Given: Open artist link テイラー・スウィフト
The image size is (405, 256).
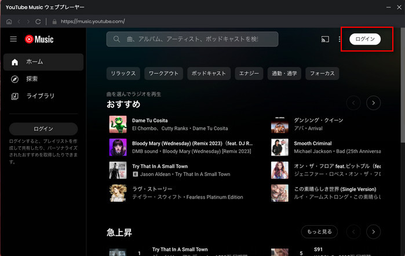Looking at the screenshot, I should click(157, 197).
